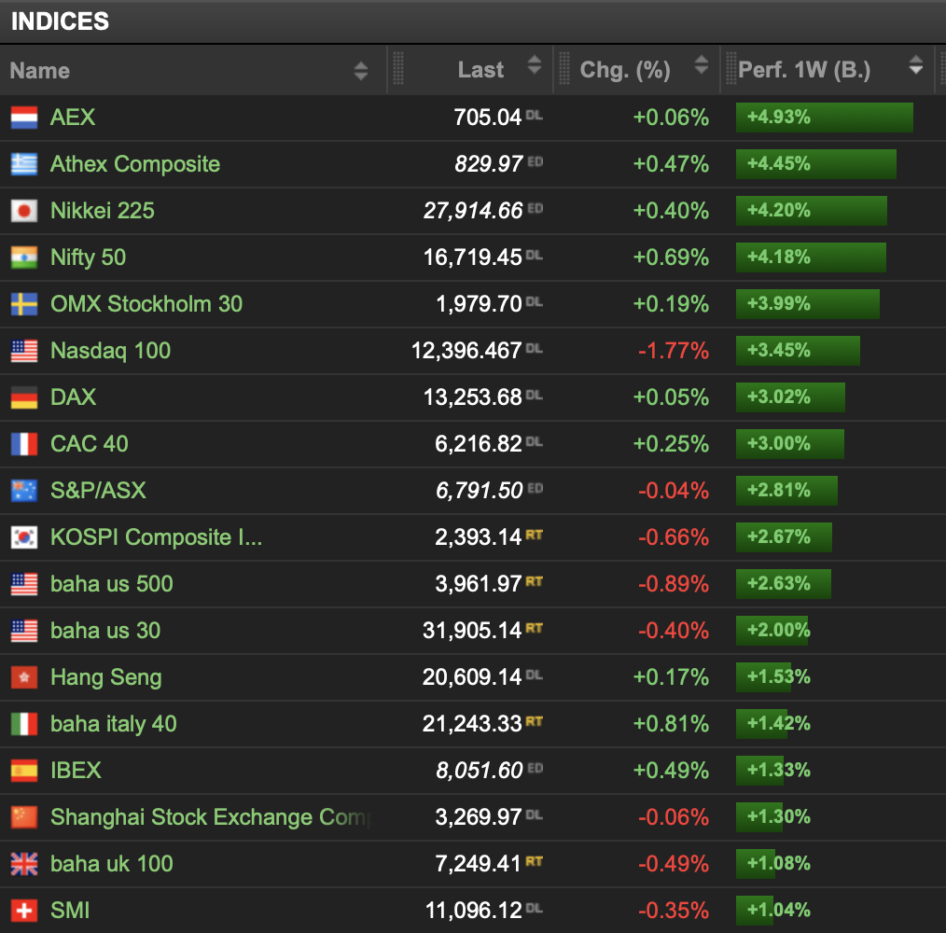Open Shanghai Stock Exchange Composite link
This screenshot has width=946, height=933.
click(211, 817)
